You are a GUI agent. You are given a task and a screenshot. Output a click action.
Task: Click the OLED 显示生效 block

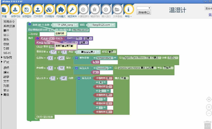click(x=45, y=117)
